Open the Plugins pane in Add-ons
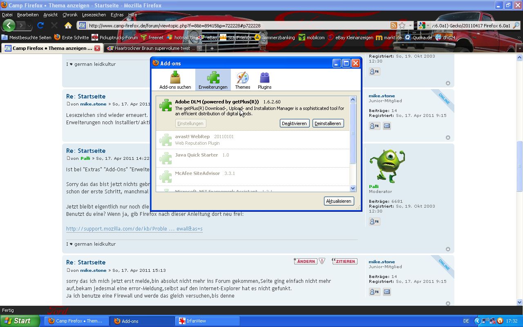This screenshot has height=327, width=523. (265, 80)
